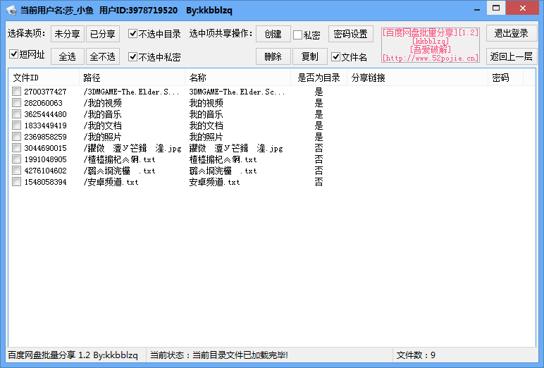Click the 已分享 button
The width and height of the screenshot is (544, 368).
103,34
